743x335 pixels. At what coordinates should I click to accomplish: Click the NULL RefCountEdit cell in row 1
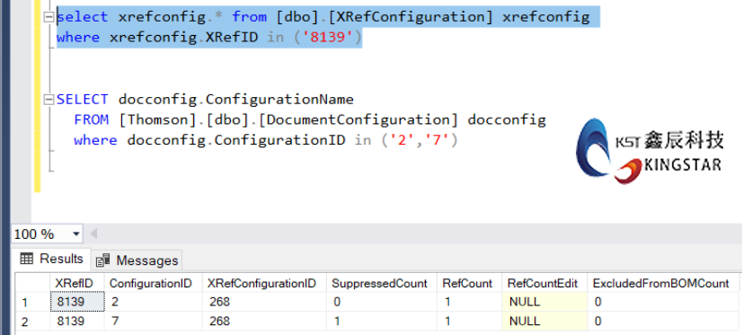click(x=544, y=302)
